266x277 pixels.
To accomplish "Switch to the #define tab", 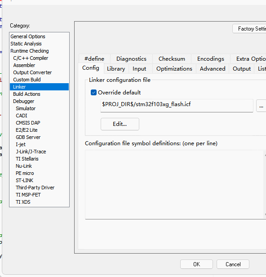I will pyautogui.click(x=94, y=59).
